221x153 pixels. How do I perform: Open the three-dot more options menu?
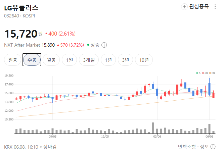click(x=215, y=7)
